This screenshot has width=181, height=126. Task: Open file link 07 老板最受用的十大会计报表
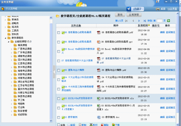pyautogui.click(x=77, y=61)
